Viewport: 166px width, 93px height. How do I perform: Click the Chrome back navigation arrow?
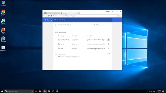point(44,16)
